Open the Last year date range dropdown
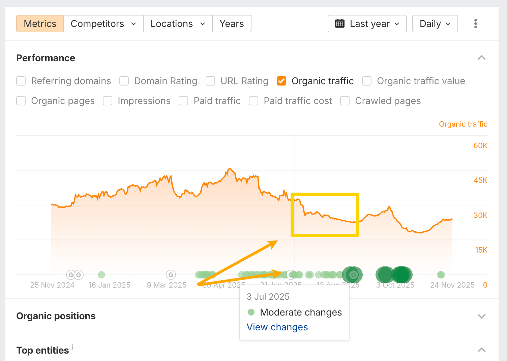This screenshot has width=507, height=361. [367, 24]
